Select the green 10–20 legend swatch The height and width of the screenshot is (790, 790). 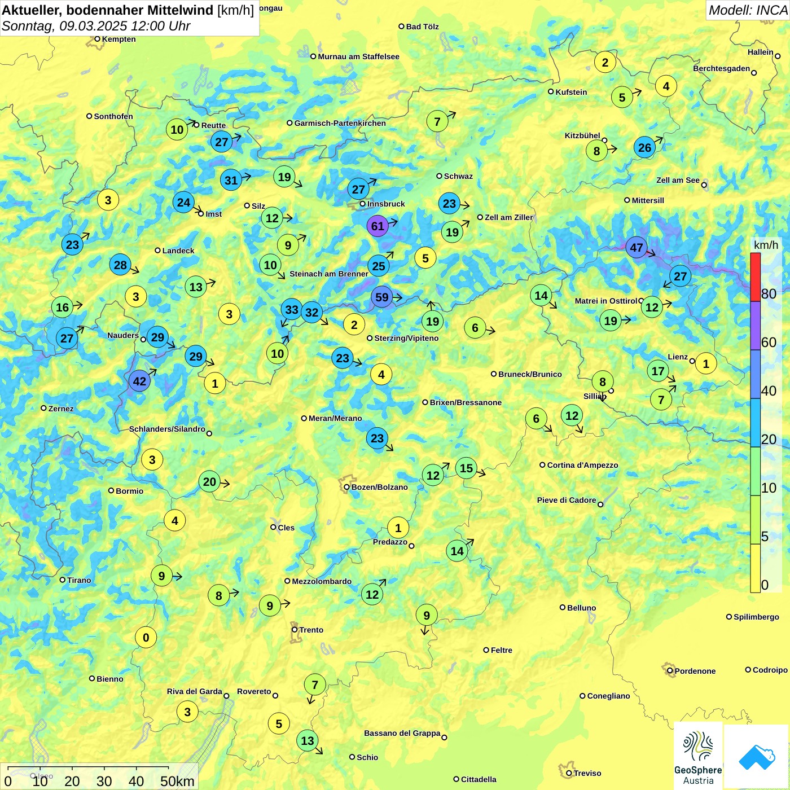(755, 471)
